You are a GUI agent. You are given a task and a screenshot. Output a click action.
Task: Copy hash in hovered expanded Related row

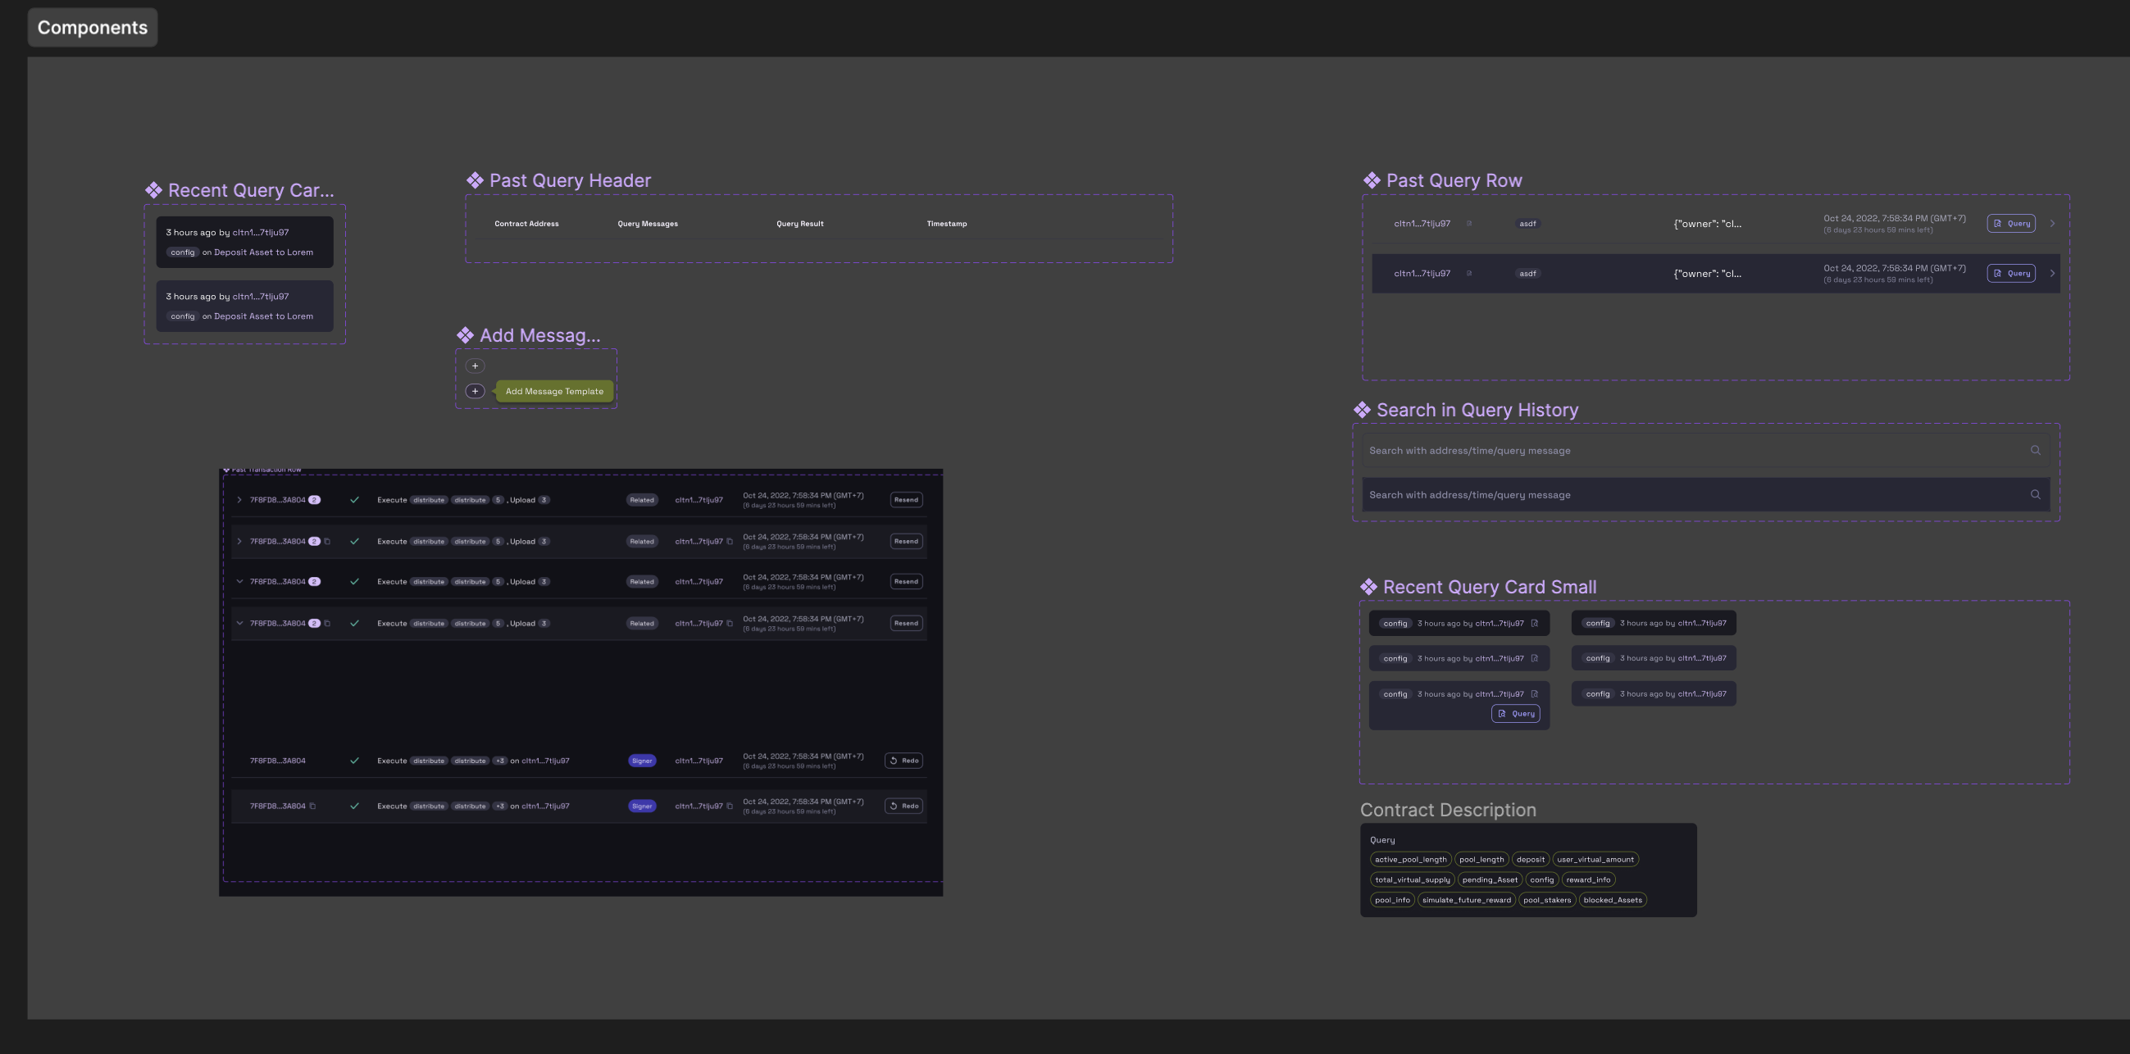pyautogui.click(x=327, y=624)
